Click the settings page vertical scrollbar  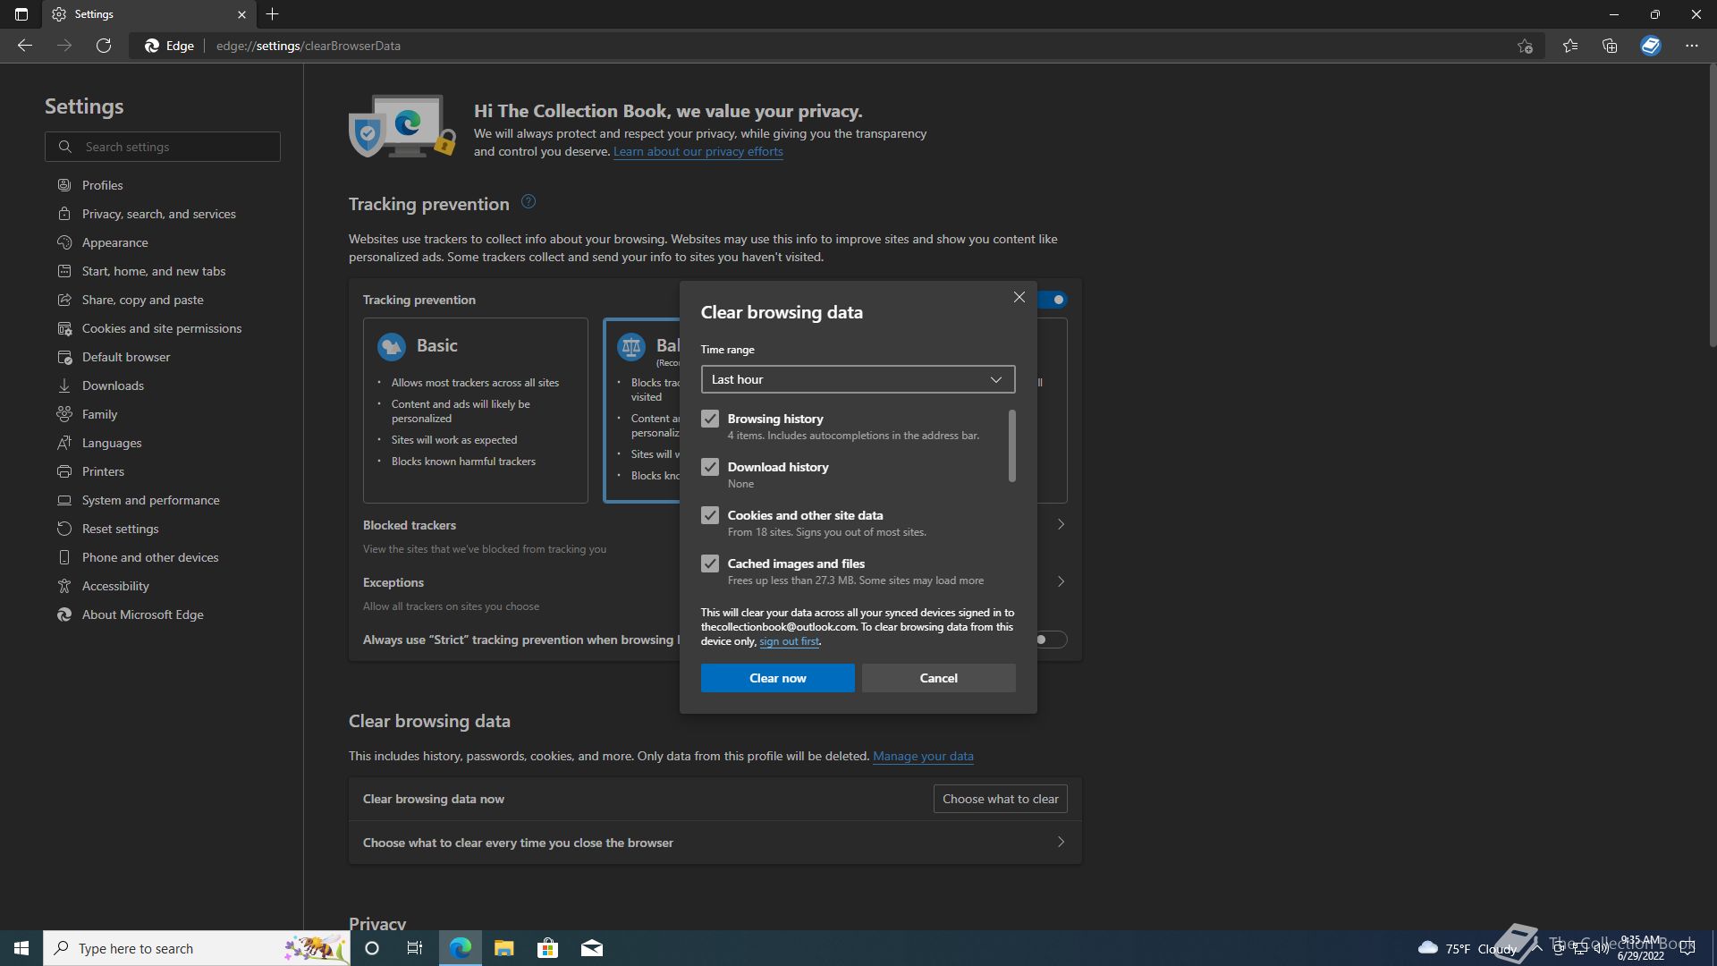click(1713, 206)
